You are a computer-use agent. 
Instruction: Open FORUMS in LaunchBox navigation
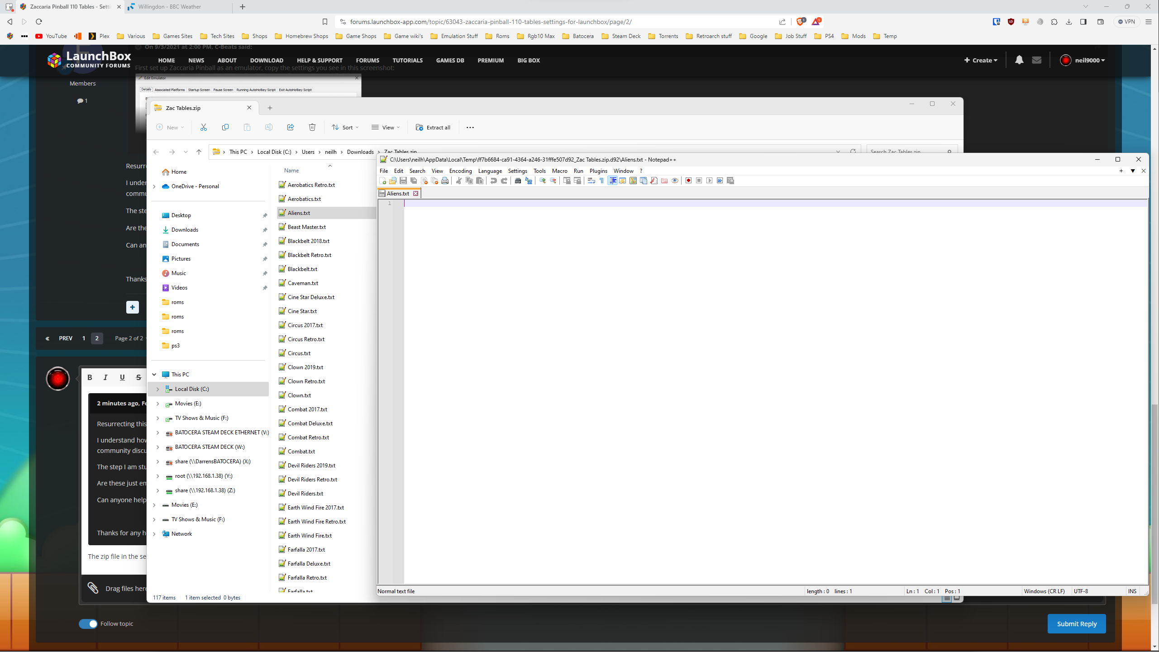367,61
